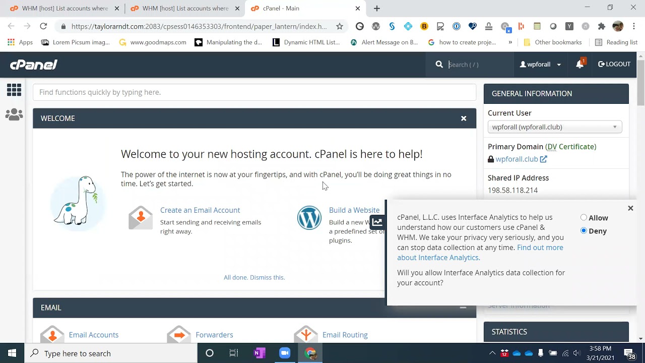Collapse the Email section

(x=463, y=308)
